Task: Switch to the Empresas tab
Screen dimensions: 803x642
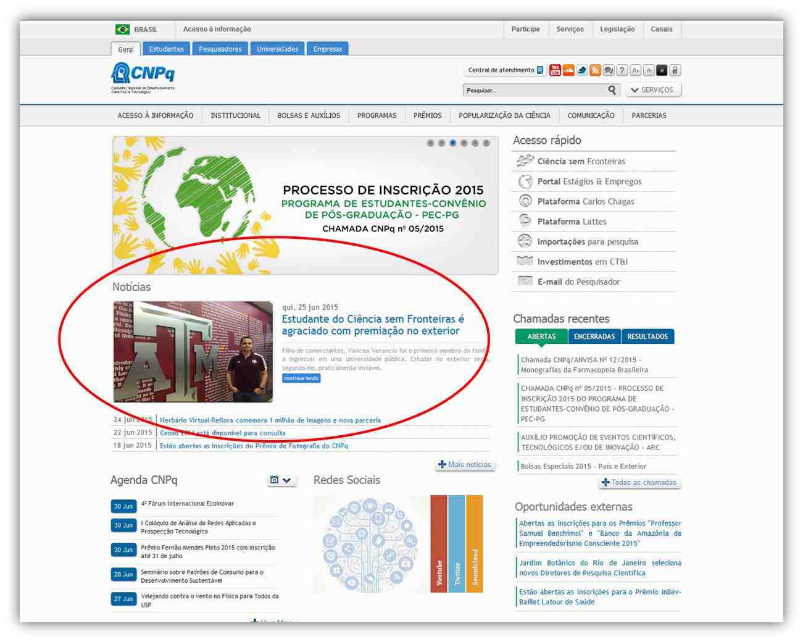Action: 328,49
